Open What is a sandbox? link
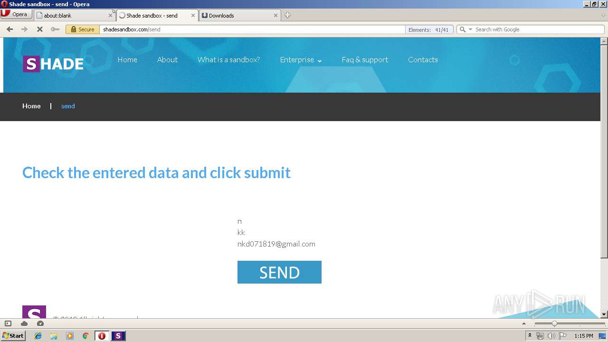The image size is (608, 342). point(228,60)
